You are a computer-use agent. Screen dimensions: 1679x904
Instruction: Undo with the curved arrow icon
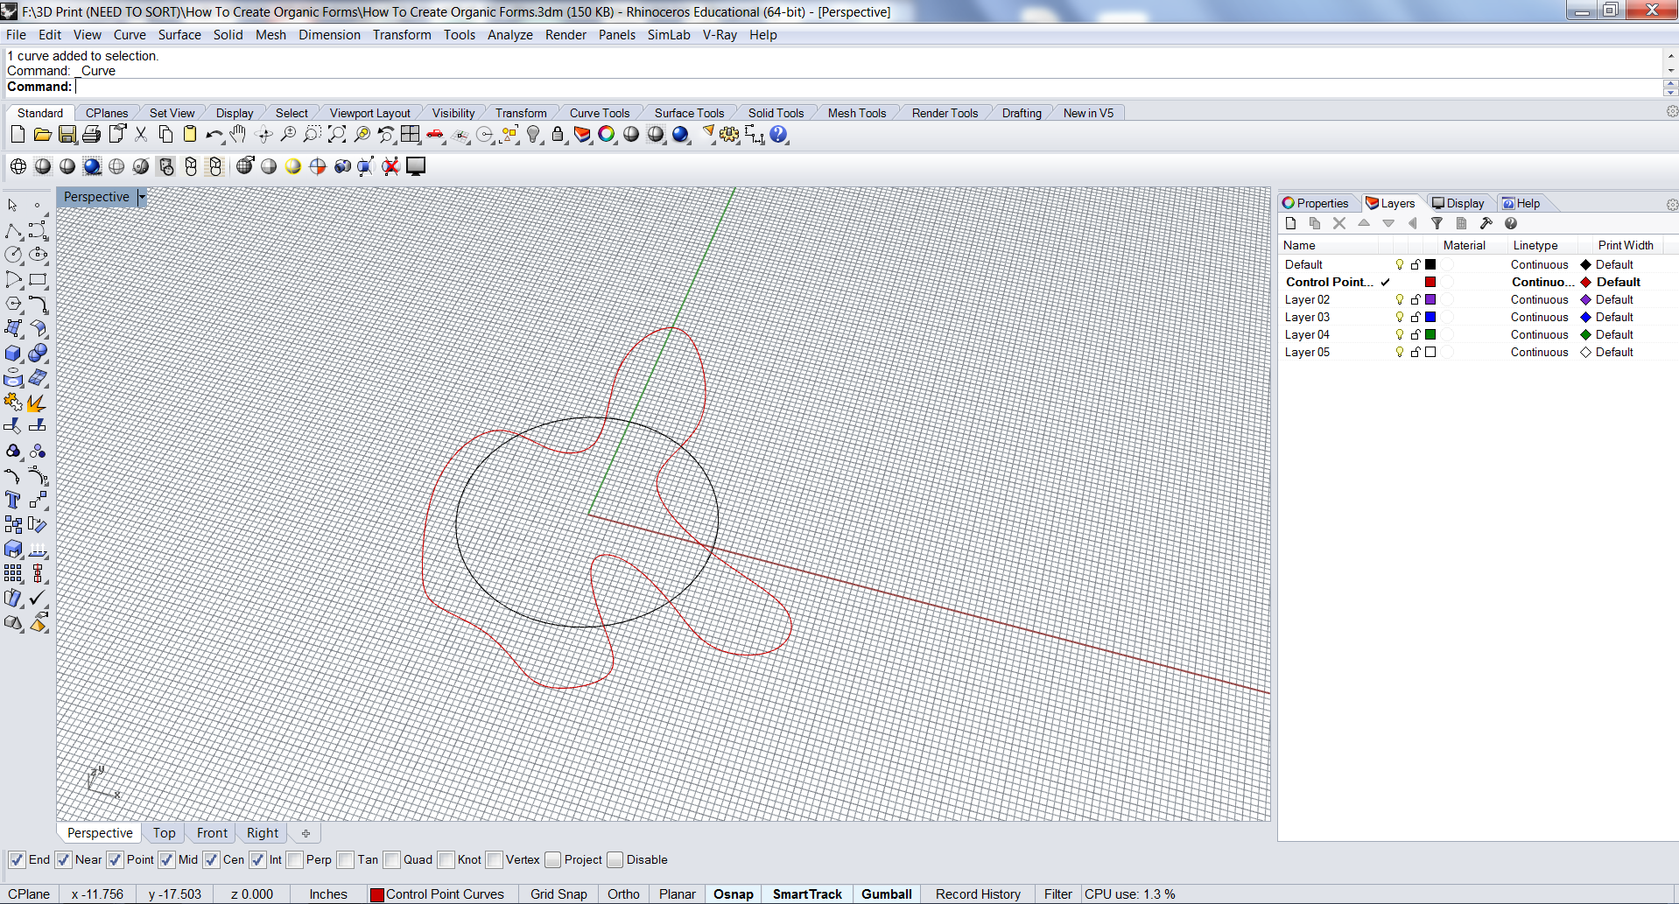[x=214, y=135]
